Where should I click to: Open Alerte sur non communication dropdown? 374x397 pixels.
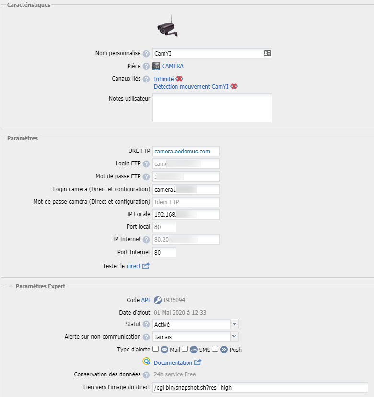[x=196, y=337]
